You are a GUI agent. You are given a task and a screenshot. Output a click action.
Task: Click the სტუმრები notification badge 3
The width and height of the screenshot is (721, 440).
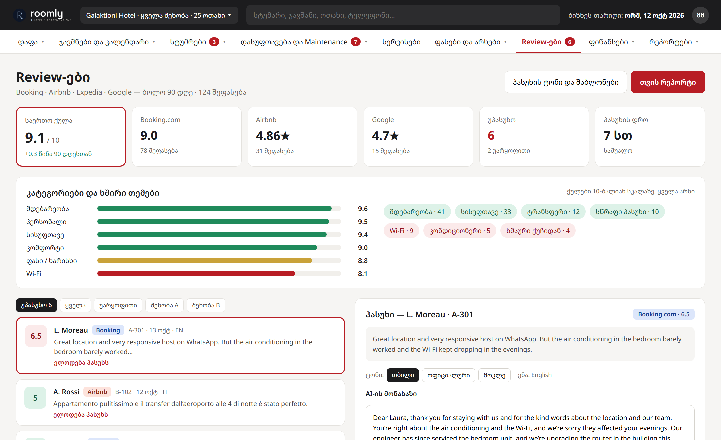click(x=214, y=42)
